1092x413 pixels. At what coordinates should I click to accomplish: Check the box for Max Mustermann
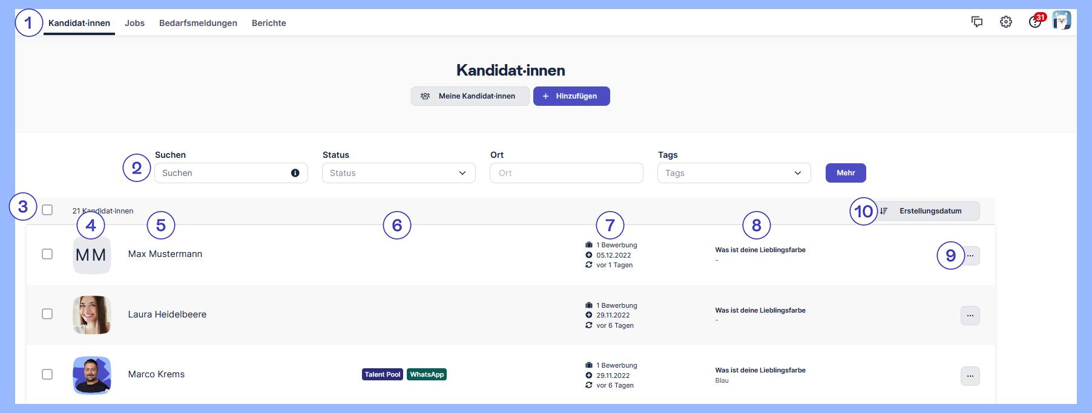(x=47, y=254)
